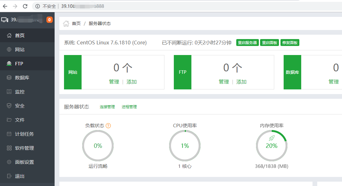Open 文件 sidebar menu item
The image size is (342, 186).
coord(27,120)
